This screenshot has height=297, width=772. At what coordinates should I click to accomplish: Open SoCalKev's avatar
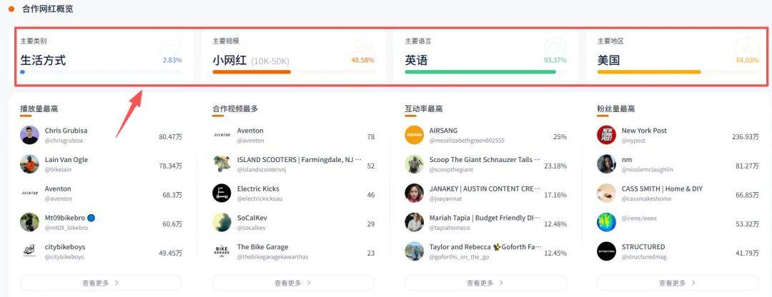click(x=222, y=222)
